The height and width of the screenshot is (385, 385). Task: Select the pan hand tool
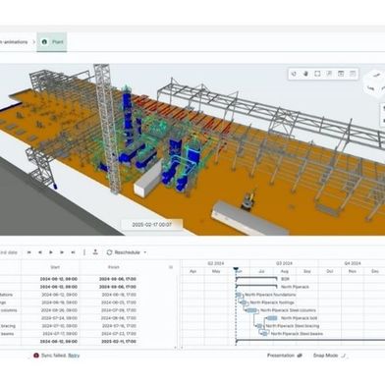click(x=305, y=74)
